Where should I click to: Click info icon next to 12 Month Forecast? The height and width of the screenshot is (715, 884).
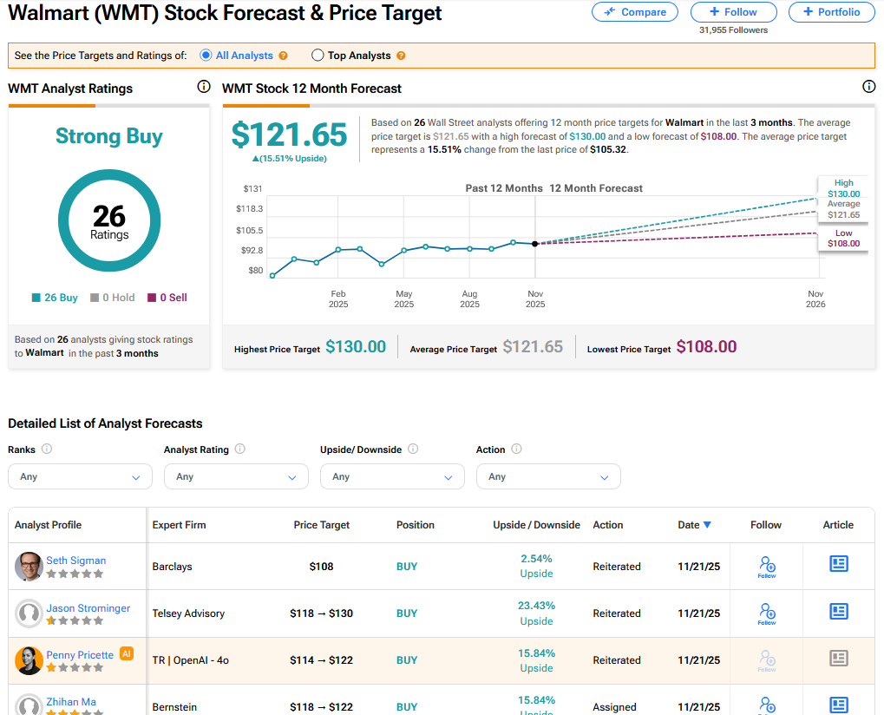coord(868,87)
